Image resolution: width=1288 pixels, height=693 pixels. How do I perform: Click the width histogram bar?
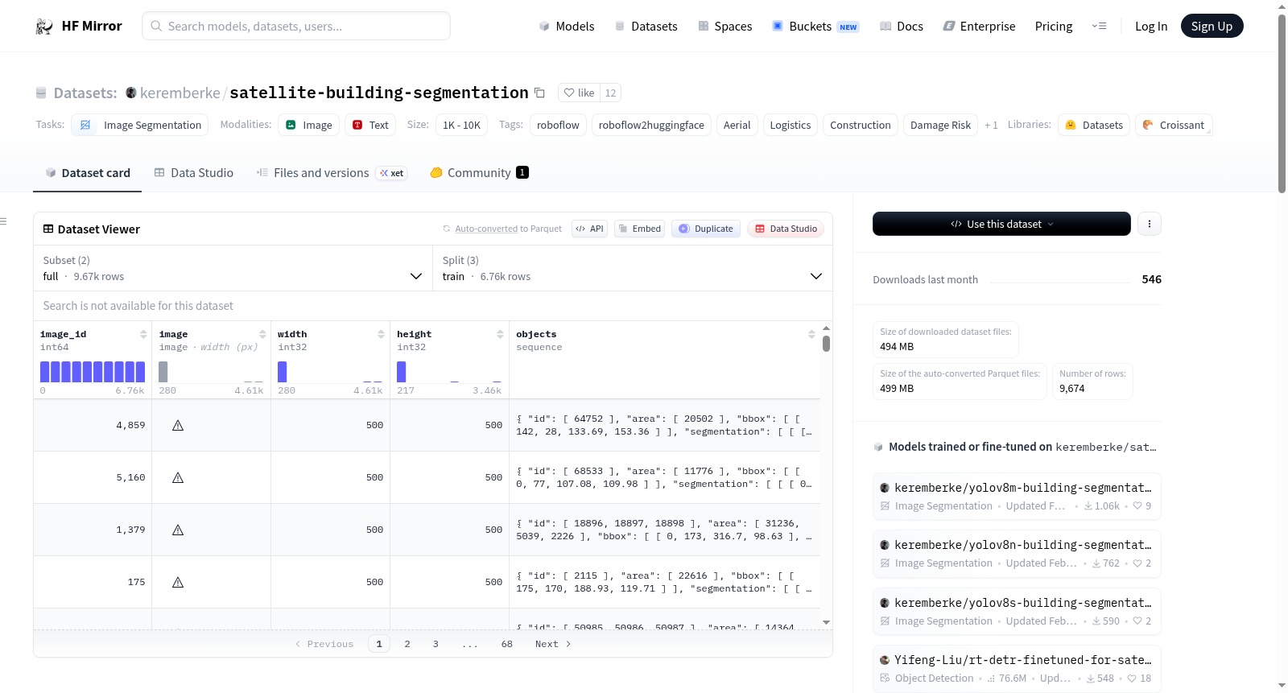tap(283, 372)
